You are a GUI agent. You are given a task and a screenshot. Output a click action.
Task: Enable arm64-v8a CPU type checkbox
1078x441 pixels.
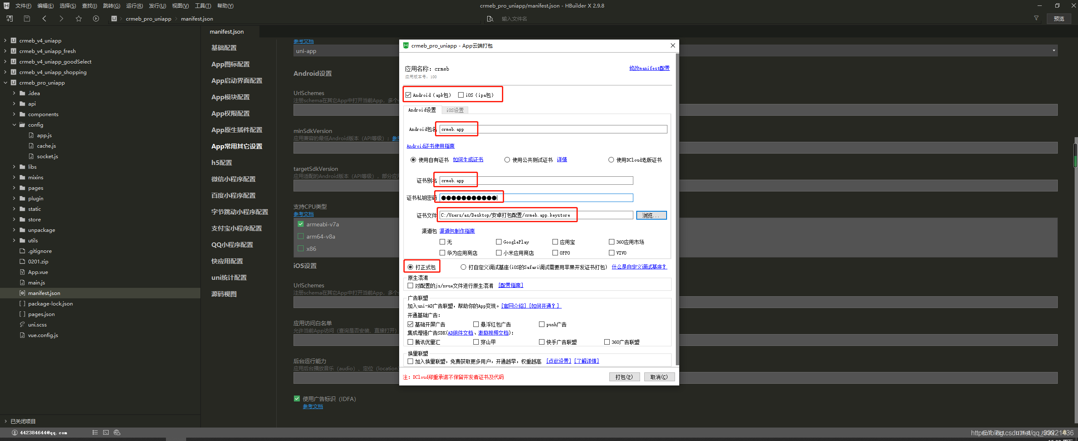coord(301,236)
